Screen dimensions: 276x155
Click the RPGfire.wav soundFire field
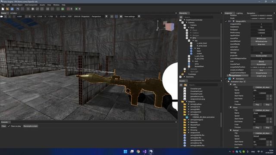pyautogui.click(x=261, y=38)
